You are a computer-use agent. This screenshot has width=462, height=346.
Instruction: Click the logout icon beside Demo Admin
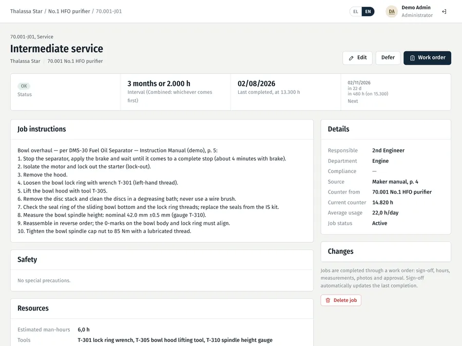tap(444, 11)
